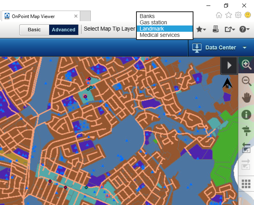
Task: Collapse the side toolbar arrow
Action: click(229, 65)
